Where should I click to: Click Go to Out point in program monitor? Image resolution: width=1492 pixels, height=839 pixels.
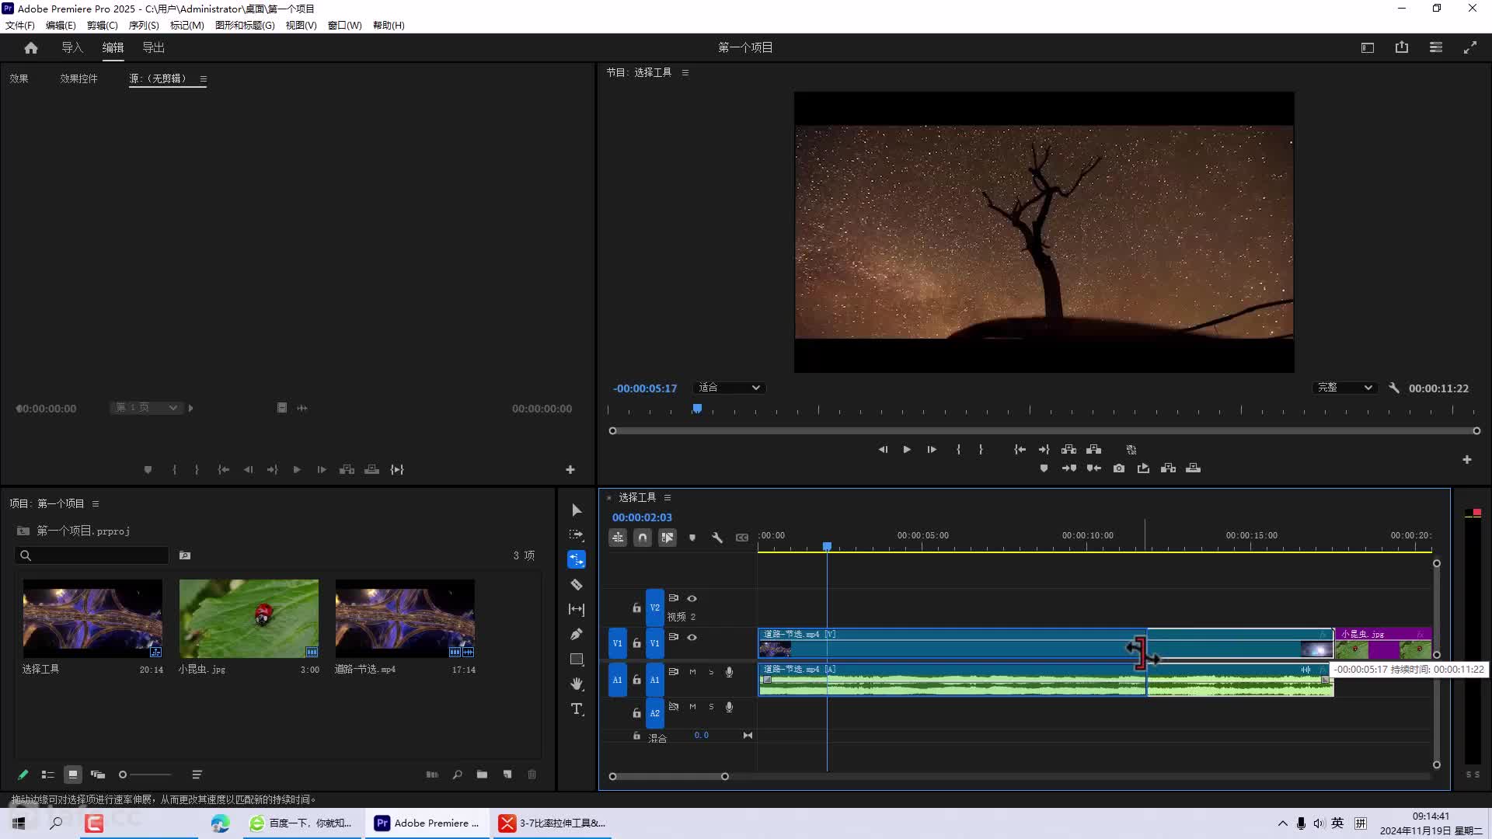point(1044,450)
